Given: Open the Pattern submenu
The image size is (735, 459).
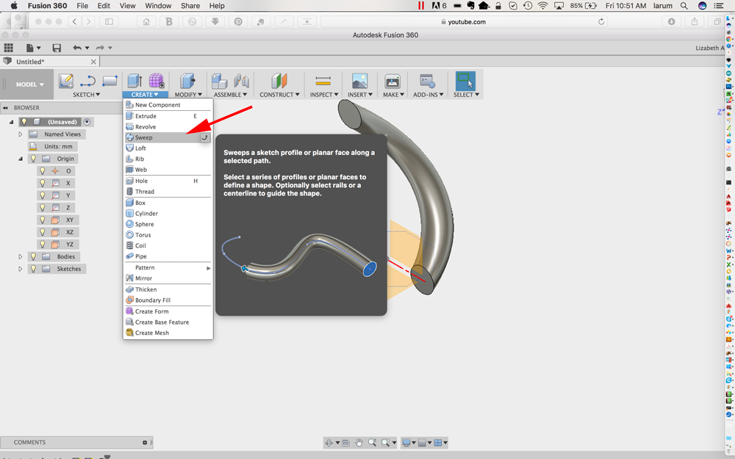Looking at the screenshot, I should point(168,267).
